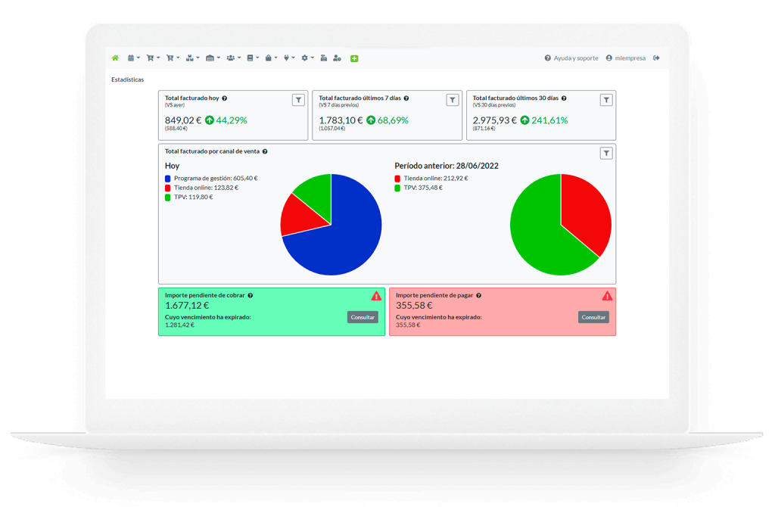Go to the green home icon

pos(115,58)
